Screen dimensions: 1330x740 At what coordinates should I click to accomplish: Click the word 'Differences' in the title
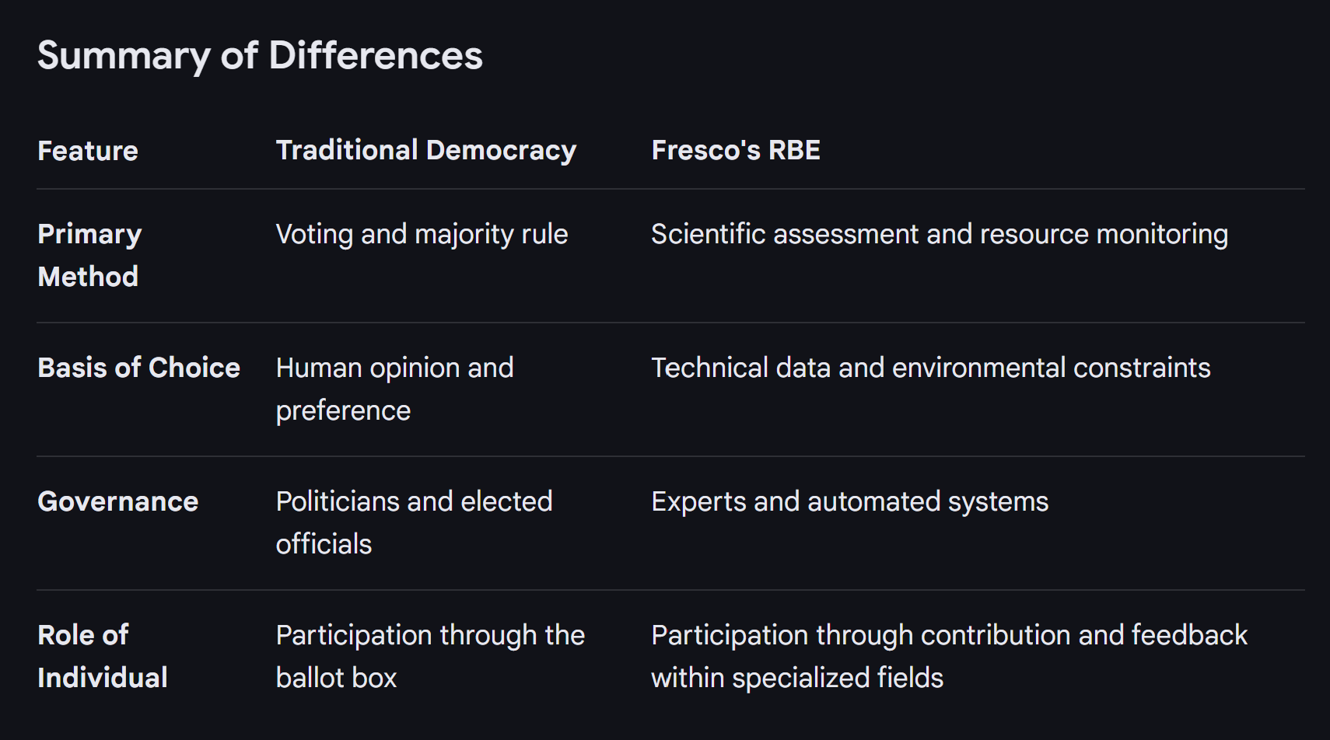coord(375,56)
